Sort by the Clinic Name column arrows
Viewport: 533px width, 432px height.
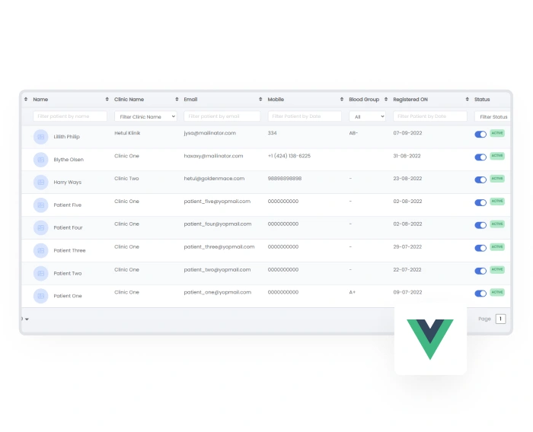(x=177, y=99)
